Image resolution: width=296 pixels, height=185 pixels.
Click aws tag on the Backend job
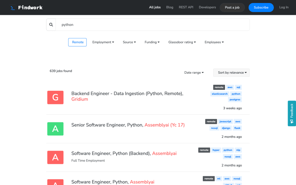point(238,157)
